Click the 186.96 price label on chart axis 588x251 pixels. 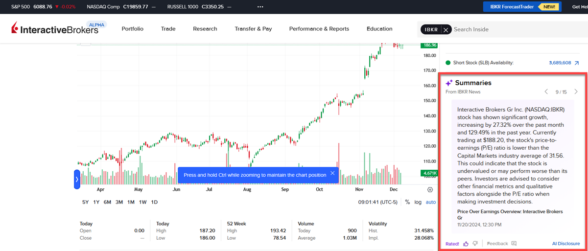(x=428, y=45)
